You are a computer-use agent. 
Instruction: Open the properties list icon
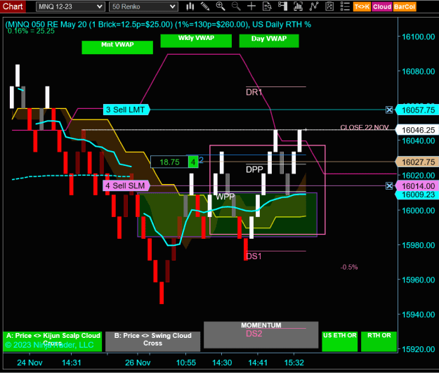pyautogui.click(x=345, y=6)
